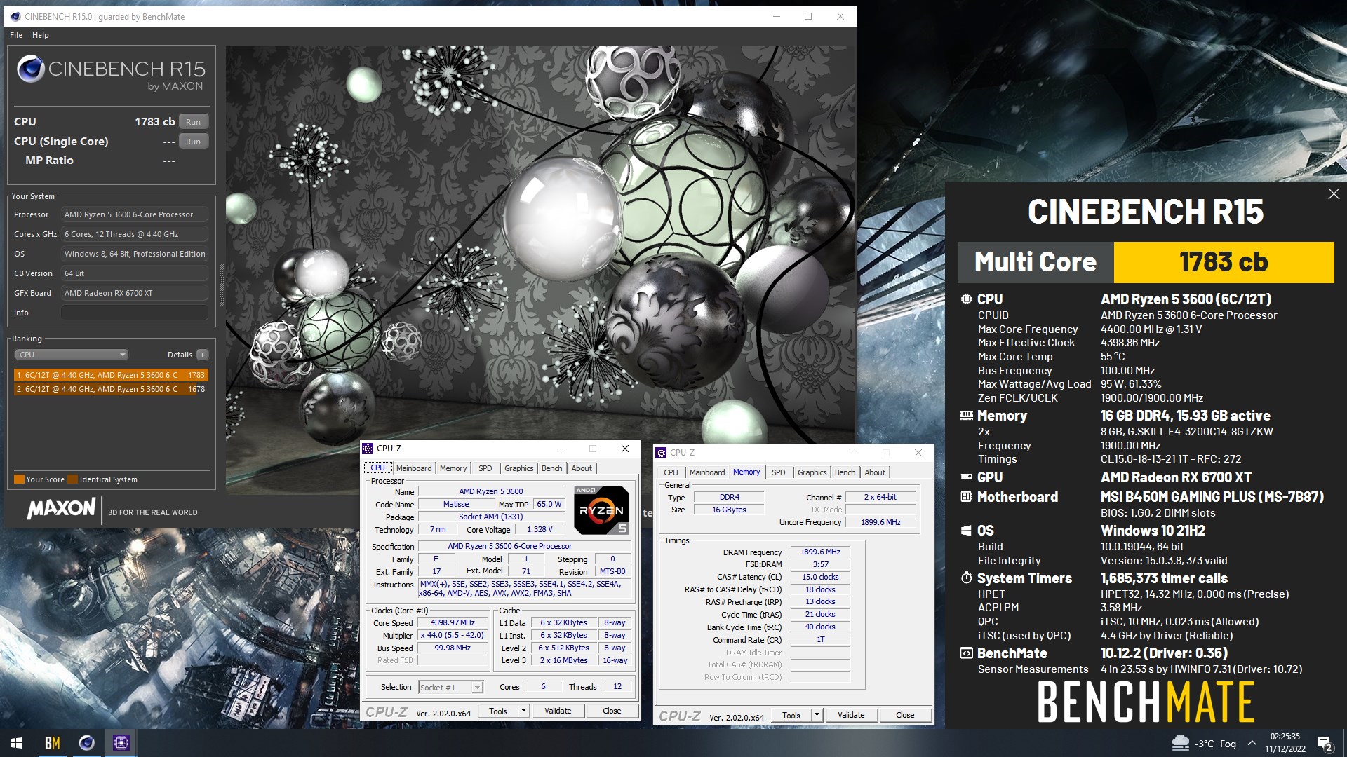Click the Identical System brown swatch
1347x757 pixels.
coord(72,479)
